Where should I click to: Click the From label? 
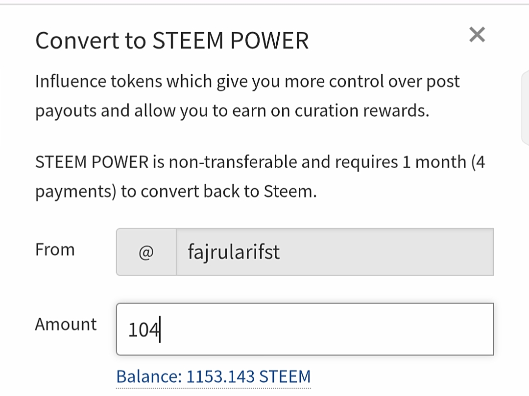coord(55,250)
